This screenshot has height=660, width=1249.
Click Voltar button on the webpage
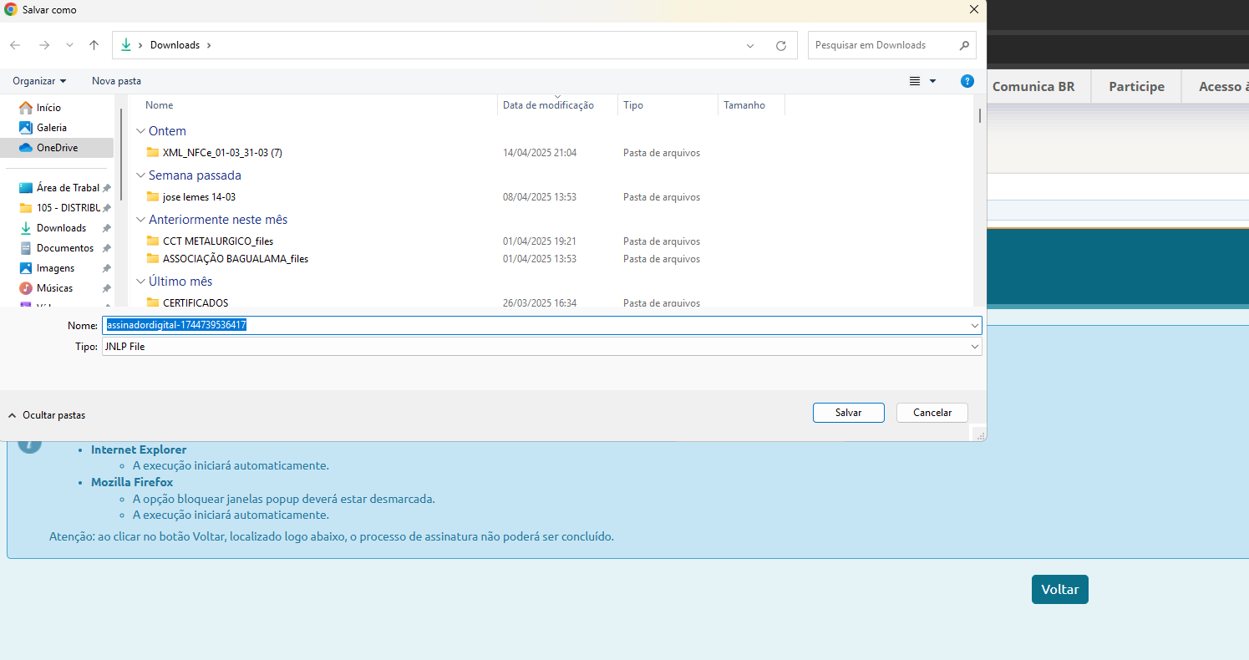[1059, 589]
